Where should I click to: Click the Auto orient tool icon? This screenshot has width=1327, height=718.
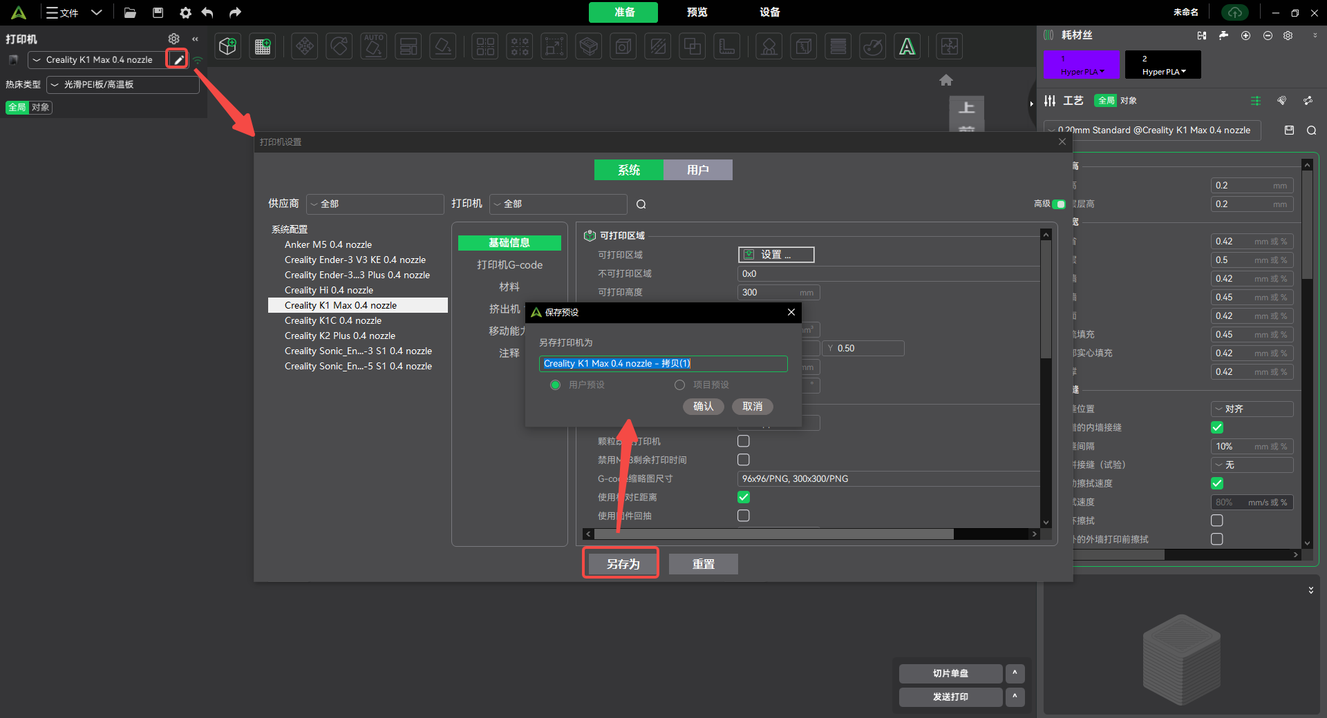click(374, 46)
